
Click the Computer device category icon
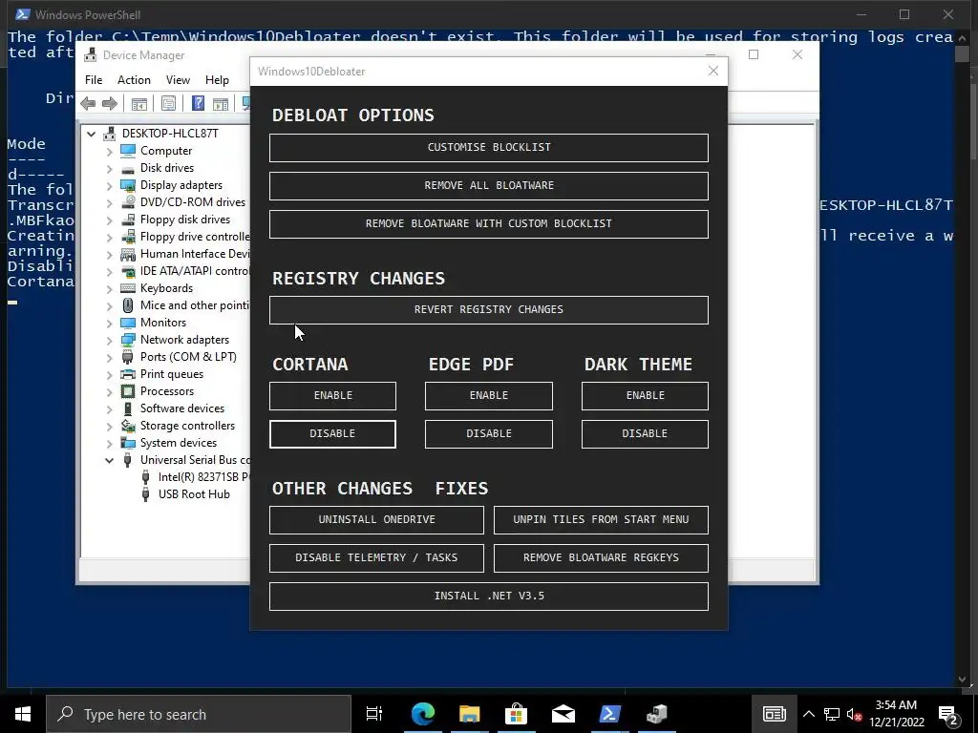(128, 151)
